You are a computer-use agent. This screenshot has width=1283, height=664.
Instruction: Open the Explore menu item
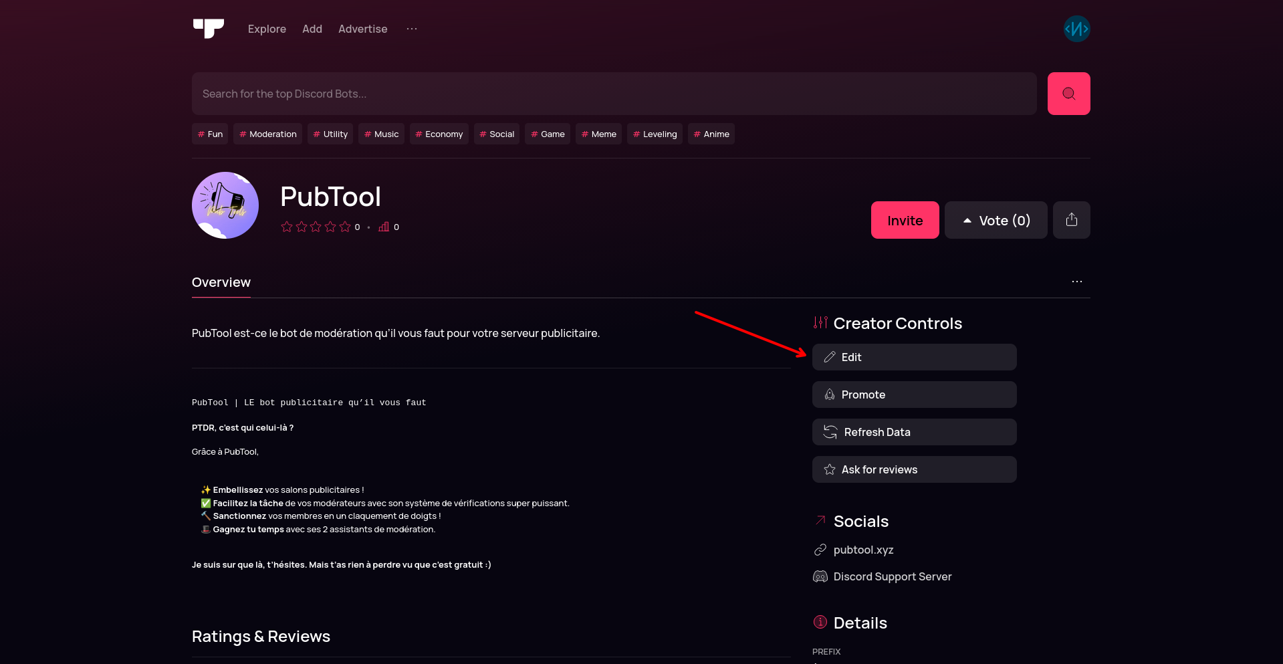[267, 29]
